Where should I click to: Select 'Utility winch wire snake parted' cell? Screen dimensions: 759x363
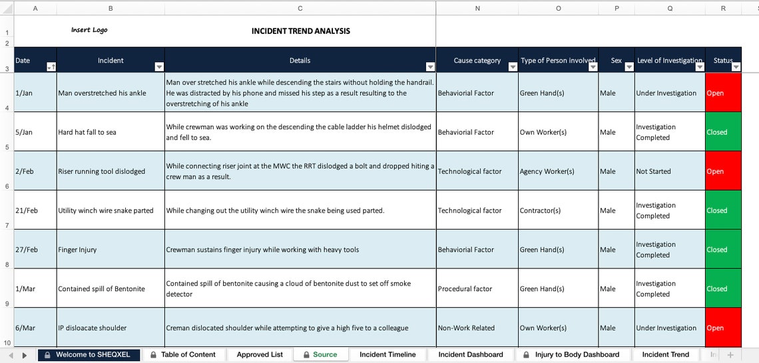point(111,210)
